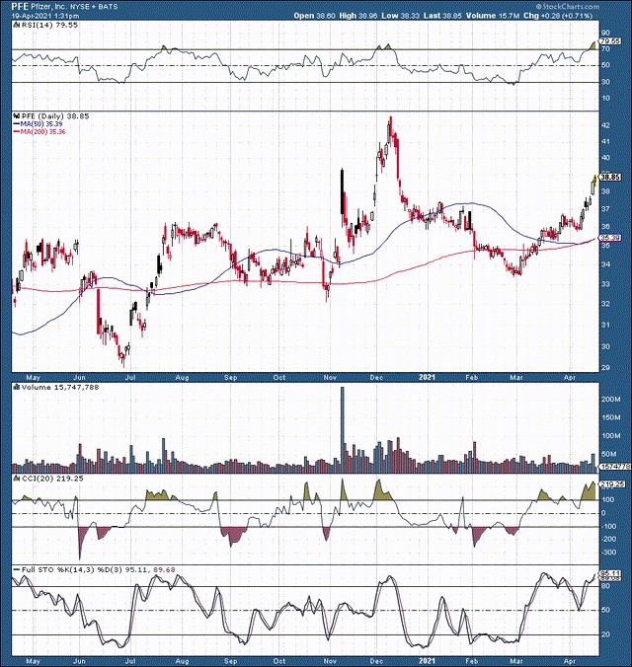Viewport: 632px width, 667px height.
Task: Click the 'MA(50) 35.39' legend text
Action: 40,123
